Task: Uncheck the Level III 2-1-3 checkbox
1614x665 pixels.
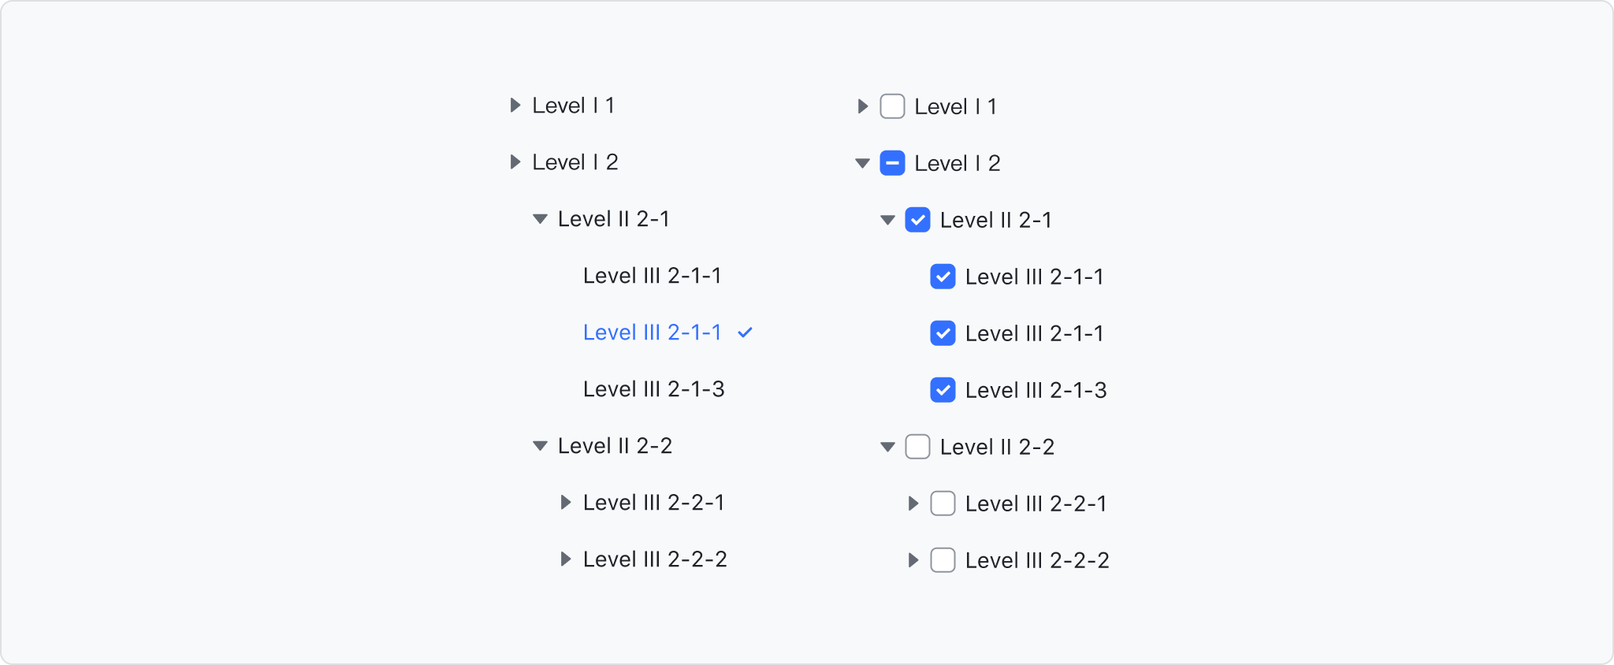Action: coord(943,390)
